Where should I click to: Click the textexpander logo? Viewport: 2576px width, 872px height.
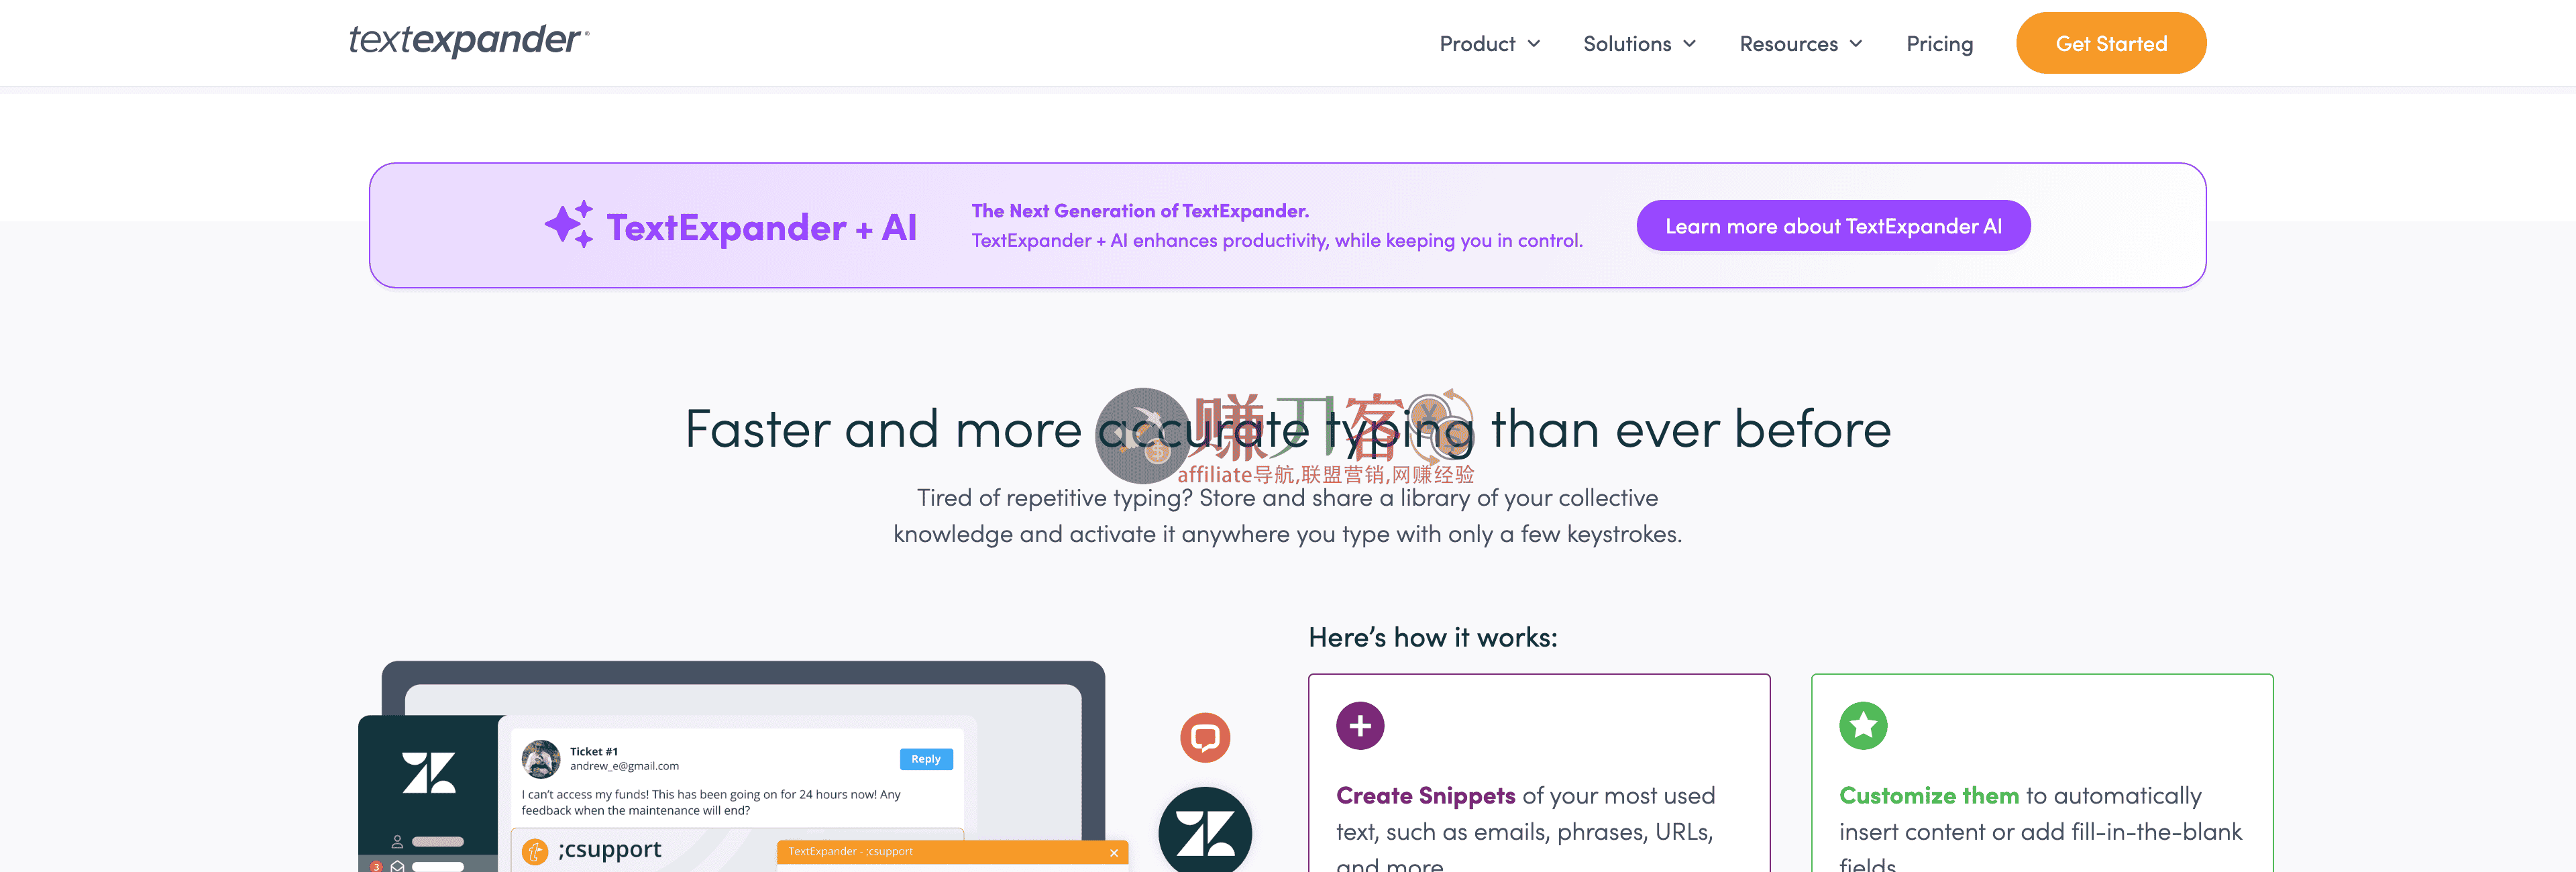pos(469,41)
